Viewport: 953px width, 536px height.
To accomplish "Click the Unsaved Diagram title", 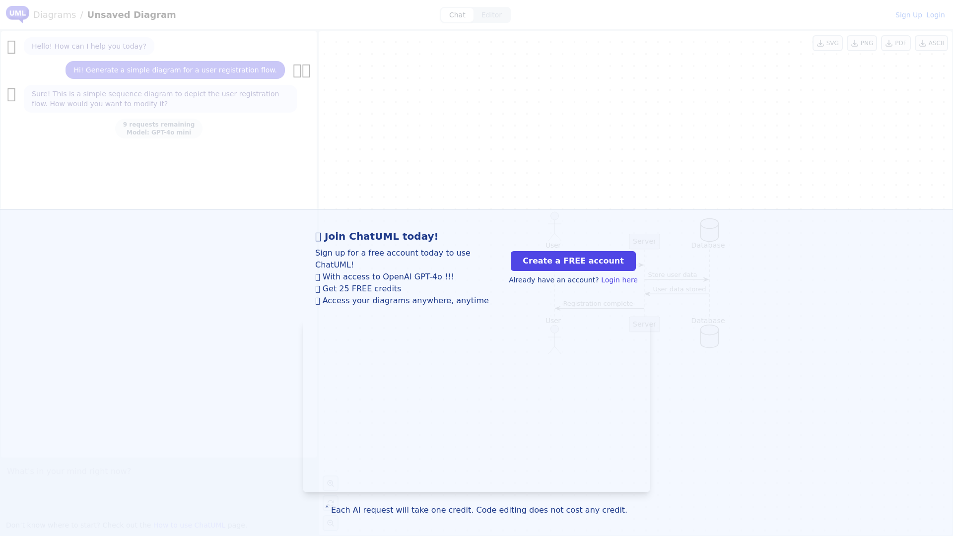I will point(132,15).
